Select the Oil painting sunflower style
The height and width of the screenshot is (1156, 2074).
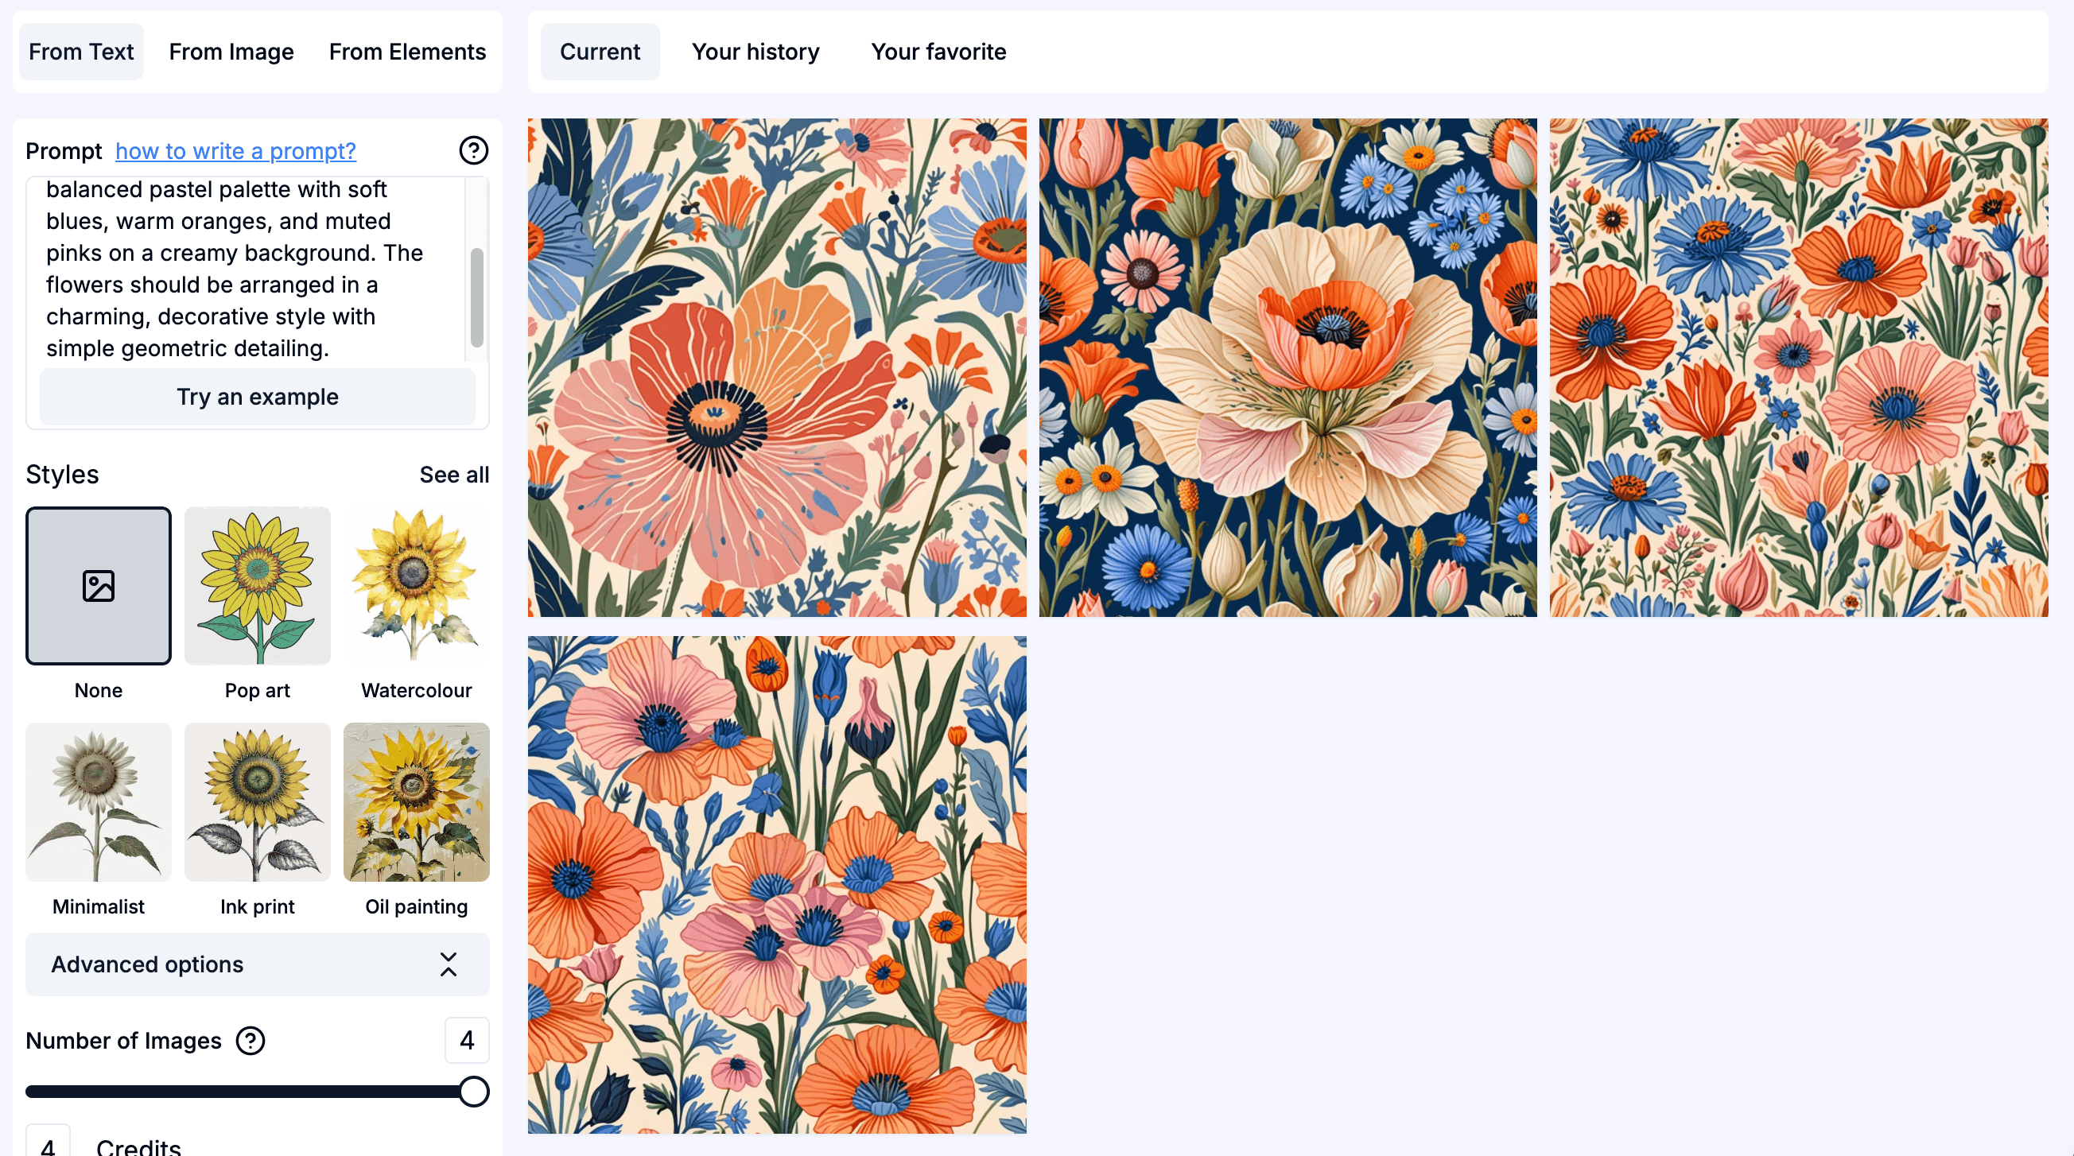pos(416,801)
